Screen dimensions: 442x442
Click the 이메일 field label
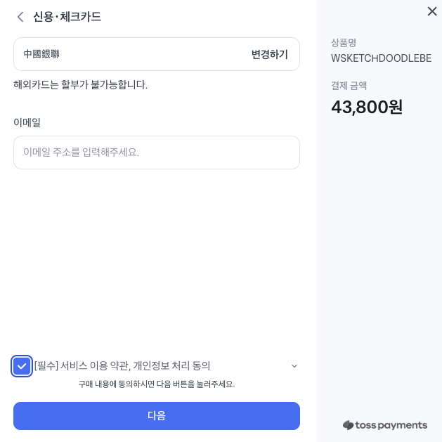coord(27,122)
